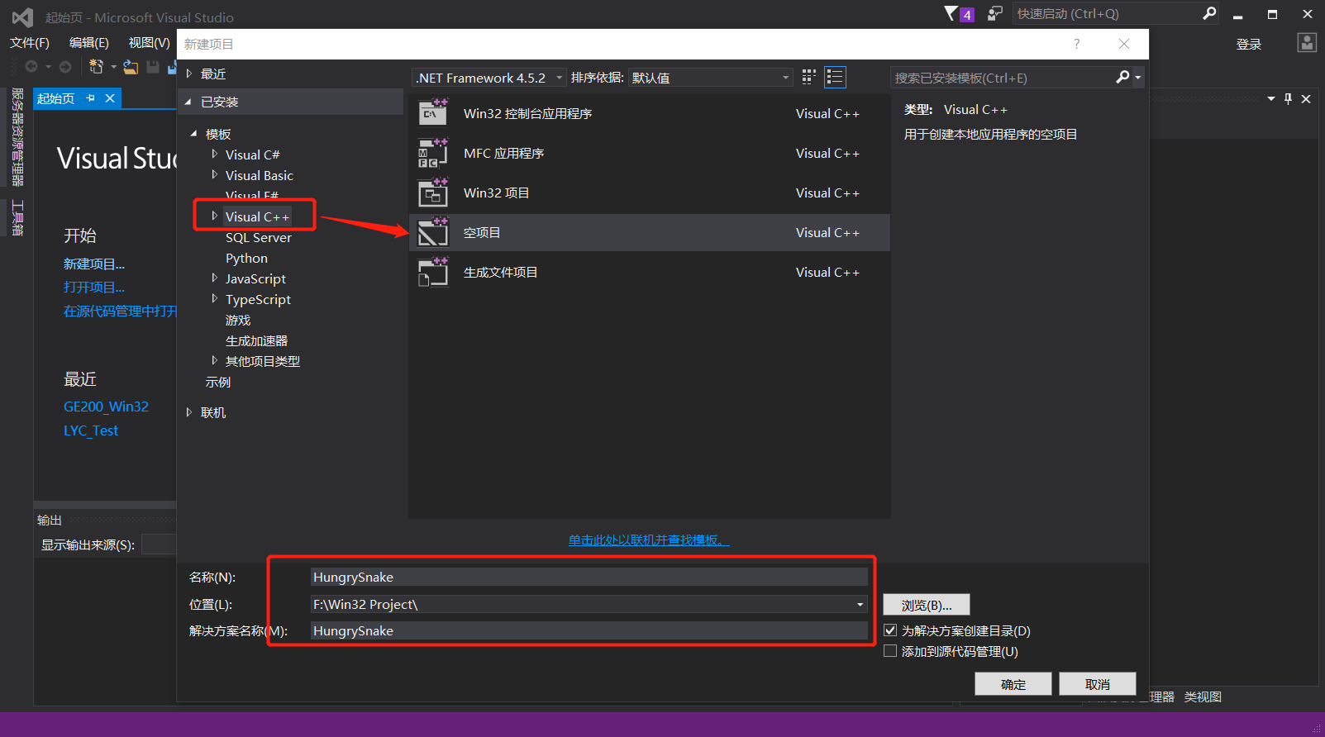Viewport: 1325px width, 737px height.
Task: Open the right panel window position dropdown
Action: pos(1271,98)
